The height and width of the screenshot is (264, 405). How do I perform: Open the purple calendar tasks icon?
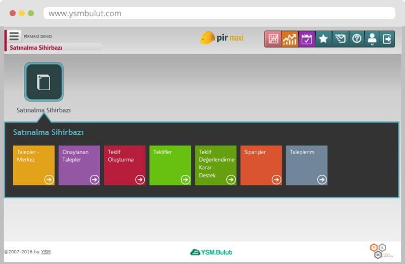pyautogui.click(x=307, y=39)
